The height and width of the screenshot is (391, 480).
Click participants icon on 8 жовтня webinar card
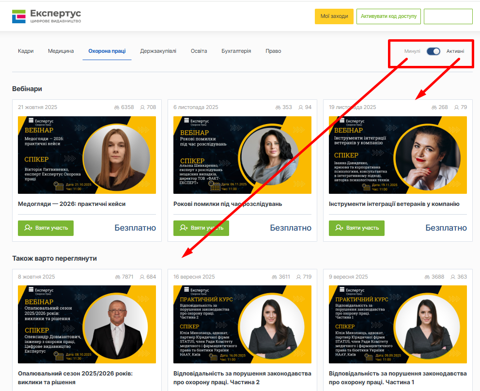142,277
